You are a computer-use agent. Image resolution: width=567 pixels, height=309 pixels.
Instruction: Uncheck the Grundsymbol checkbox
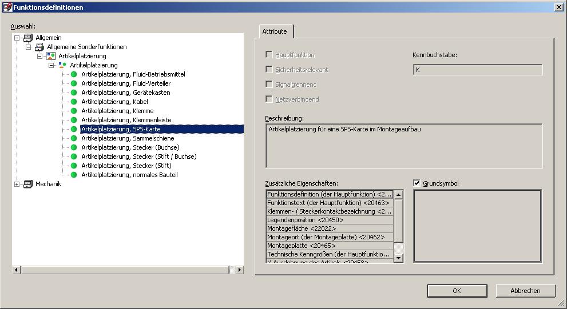[x=417, y=183]
